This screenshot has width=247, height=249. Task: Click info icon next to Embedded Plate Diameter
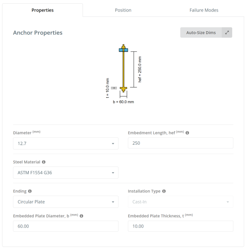tap(82, 216)
